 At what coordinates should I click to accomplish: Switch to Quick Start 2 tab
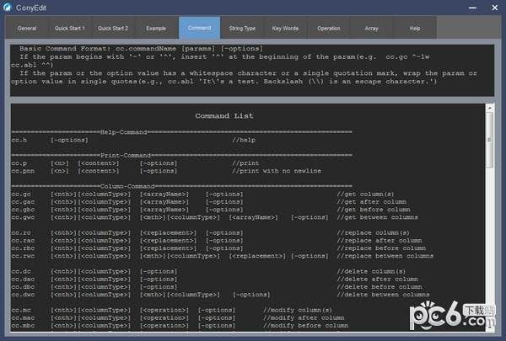click(x=113, y=28)
